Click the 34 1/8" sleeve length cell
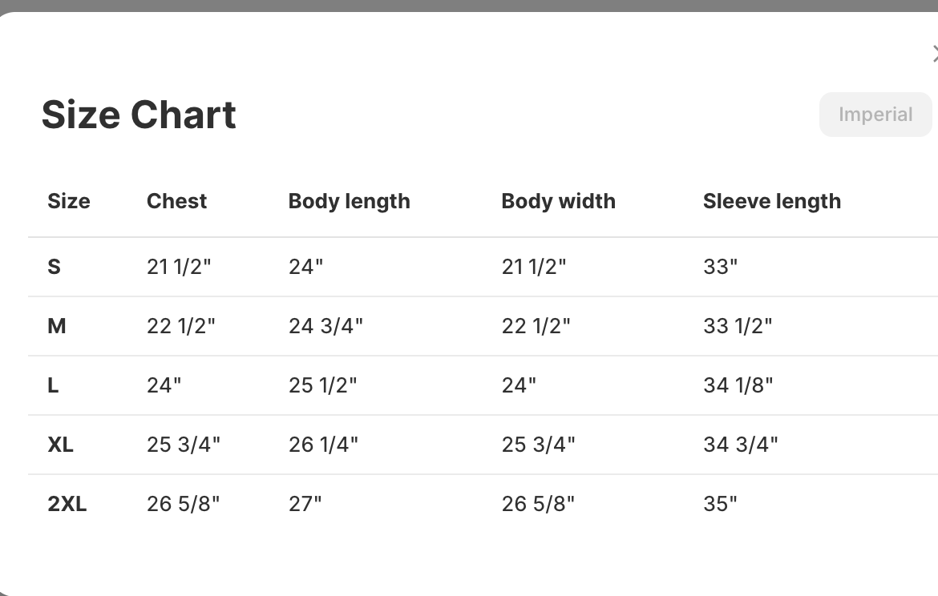The width and height of the screenshot is (938, 596). (x=738, y=385)
